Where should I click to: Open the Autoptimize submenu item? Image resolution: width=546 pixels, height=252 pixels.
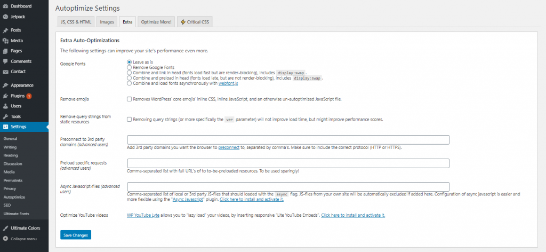(14, 198)
